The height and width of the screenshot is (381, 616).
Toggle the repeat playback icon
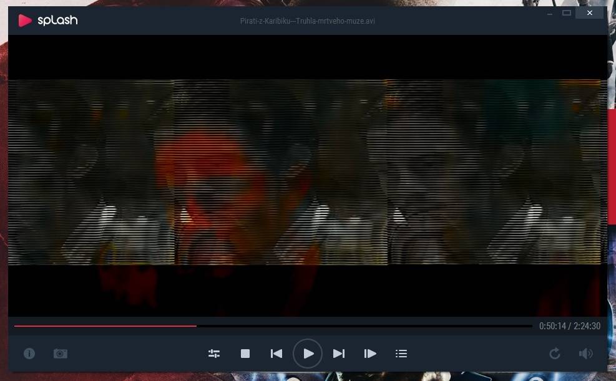[x=555, y=354]
